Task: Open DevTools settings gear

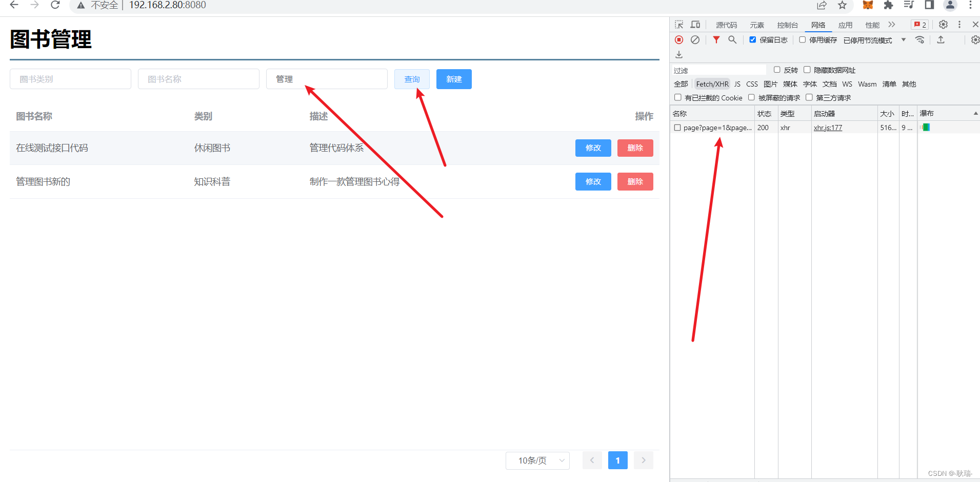Action: click(943, 25)
